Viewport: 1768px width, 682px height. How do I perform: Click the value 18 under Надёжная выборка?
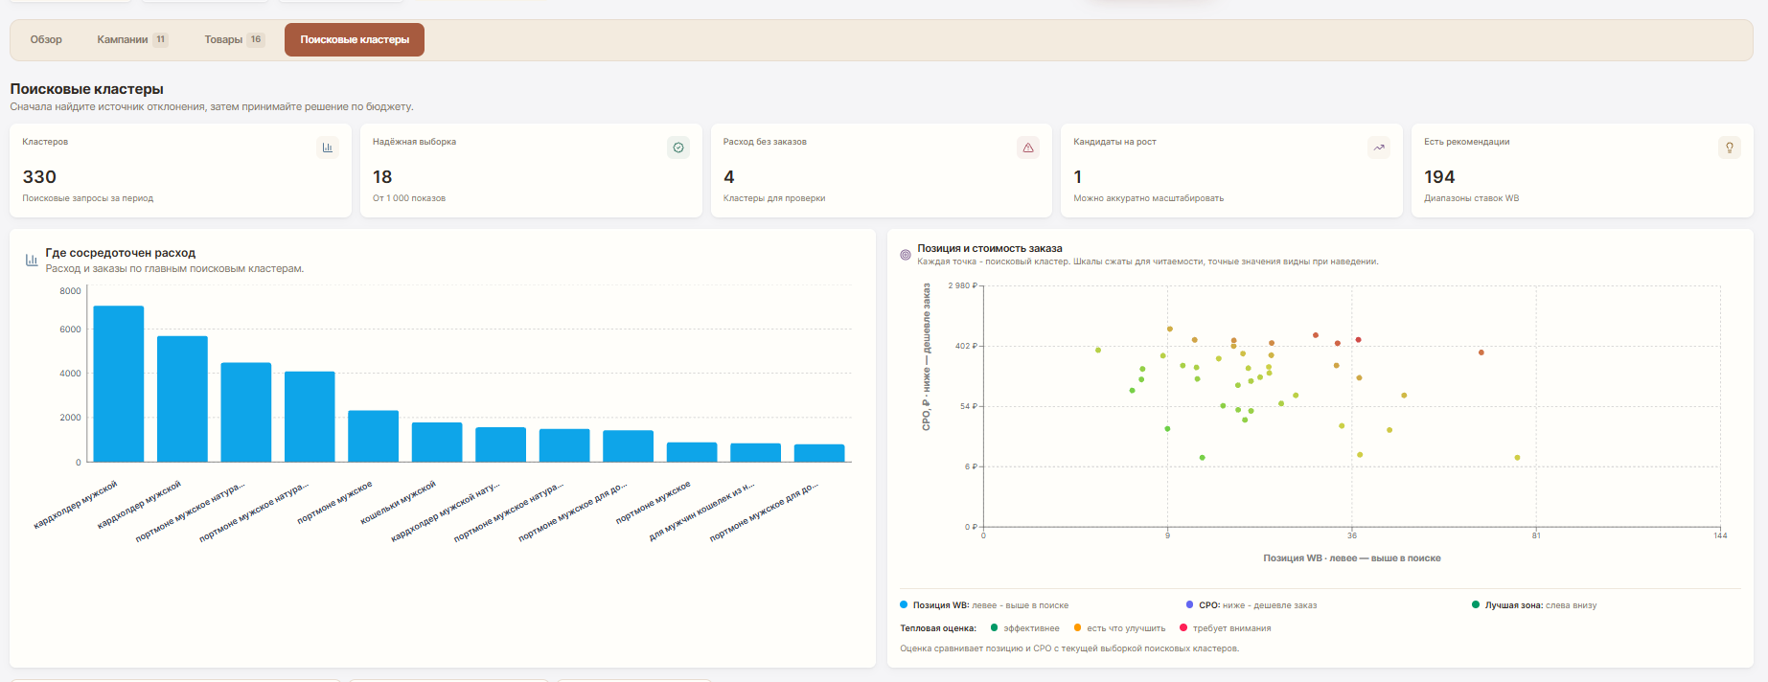382,177
